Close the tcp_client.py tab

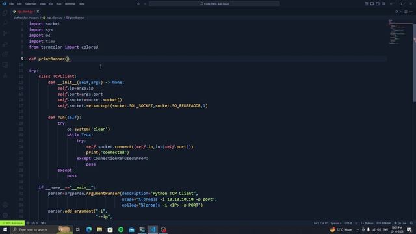[38, 12]
